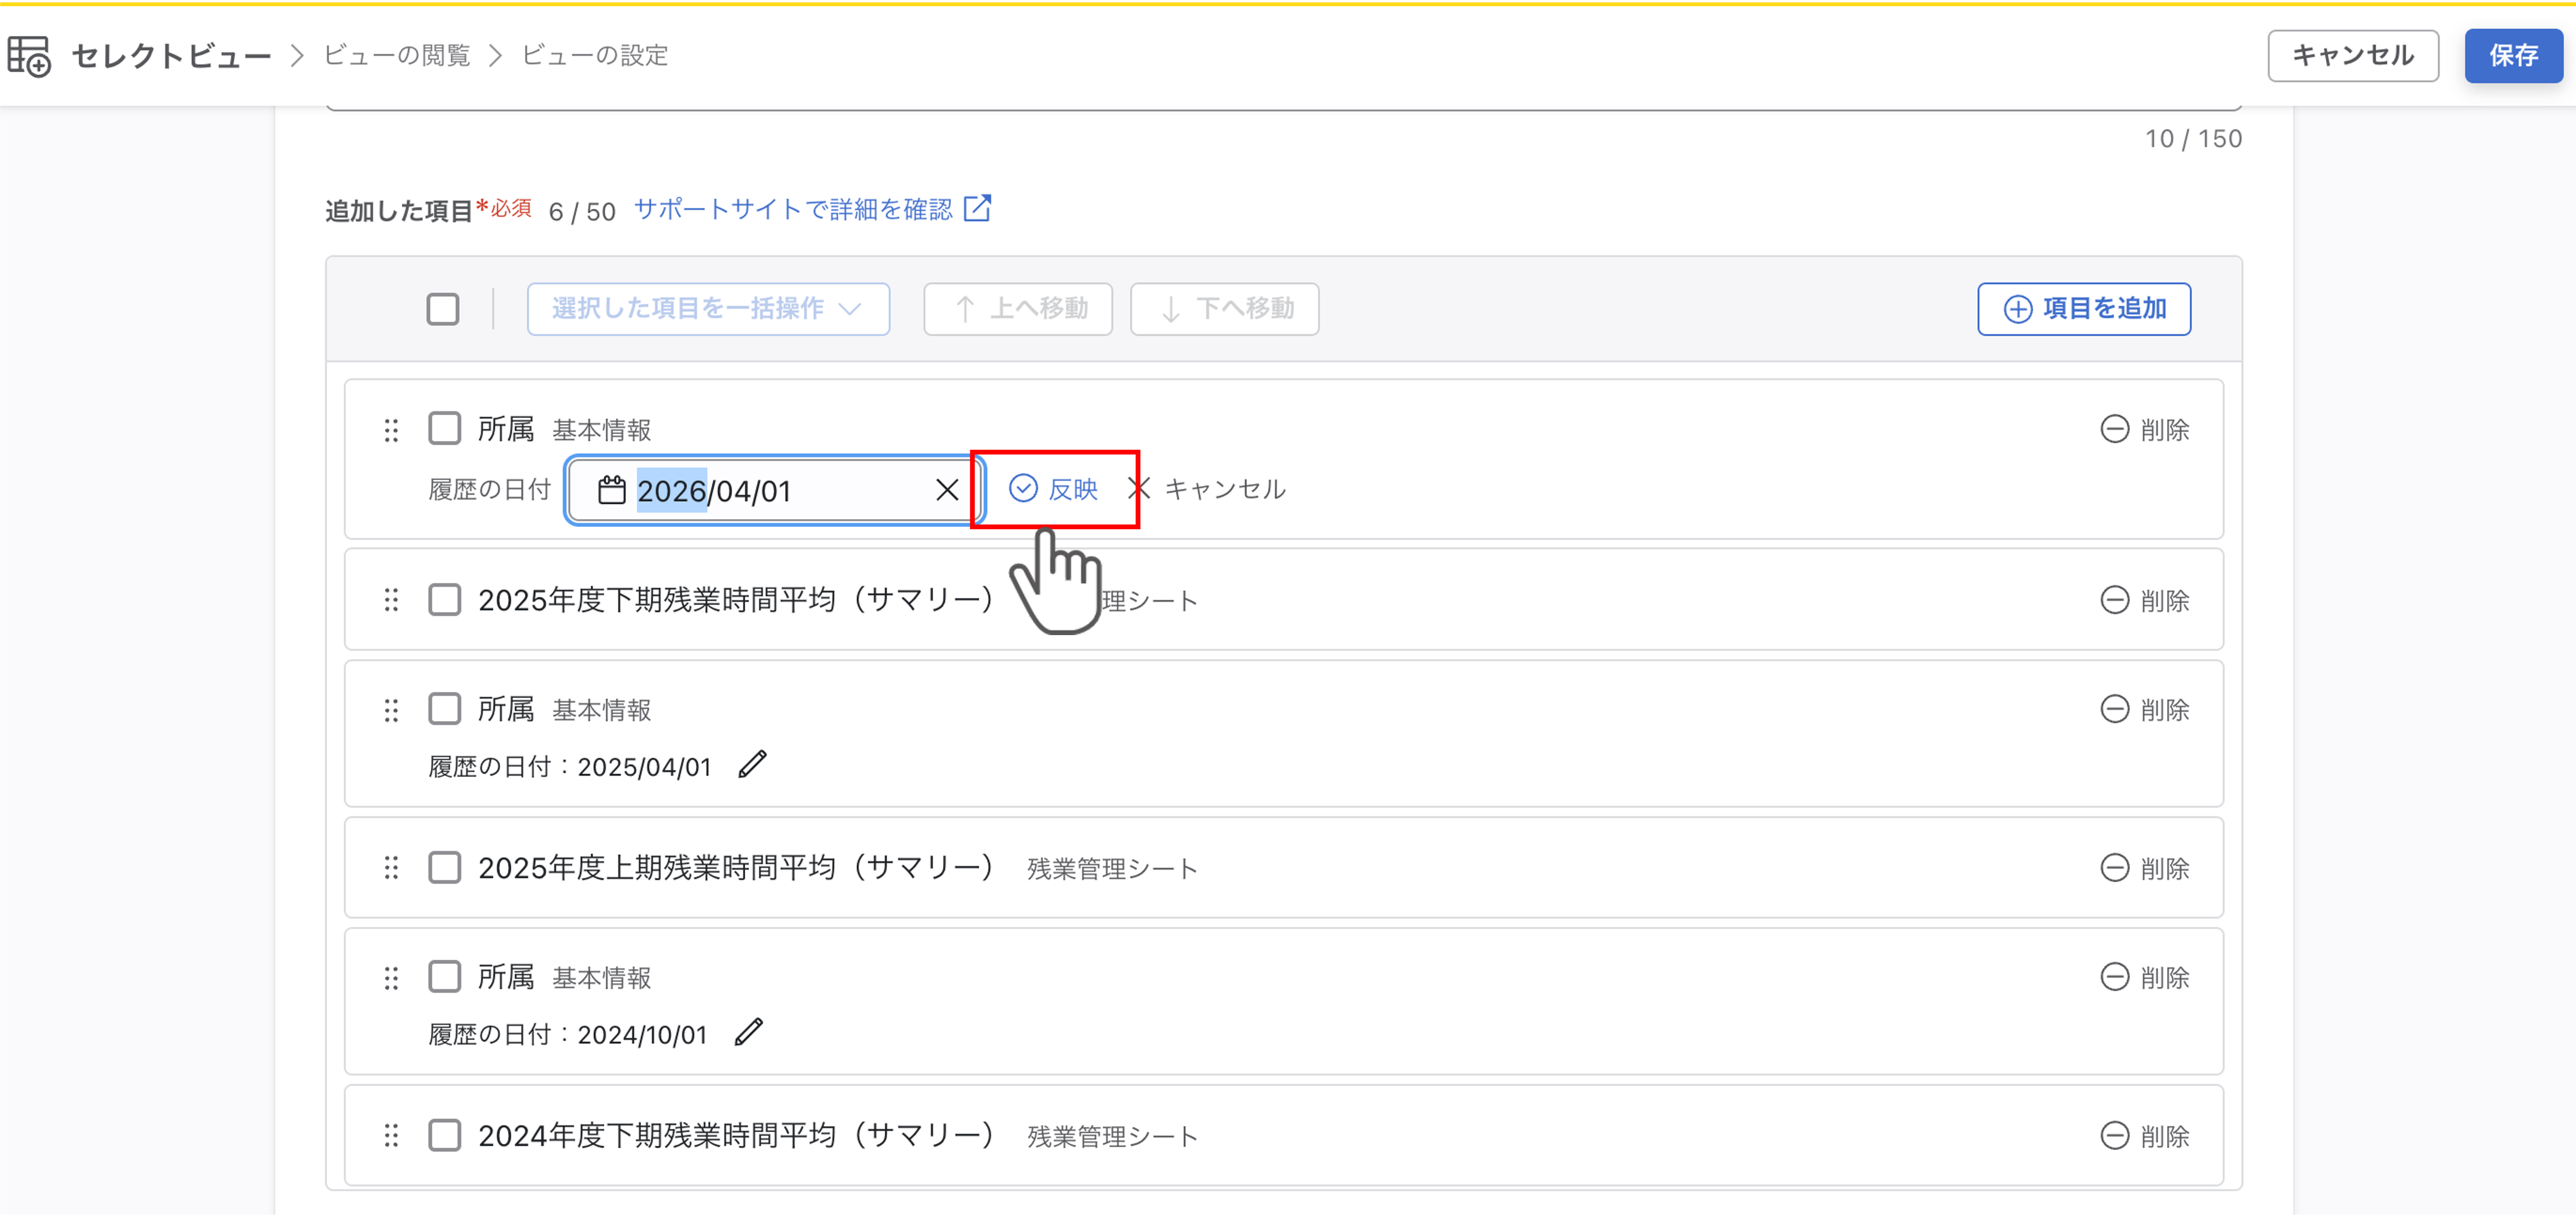Clear the date field with X icon

click(x=946, y=490)
